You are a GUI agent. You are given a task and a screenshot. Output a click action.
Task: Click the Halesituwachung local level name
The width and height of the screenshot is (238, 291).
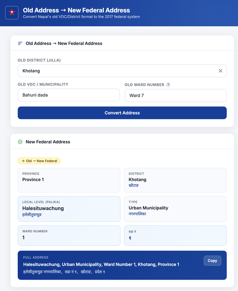coord(43,208)
